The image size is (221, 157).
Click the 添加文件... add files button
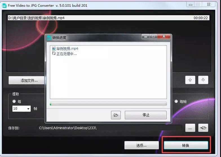pos(27,80)
